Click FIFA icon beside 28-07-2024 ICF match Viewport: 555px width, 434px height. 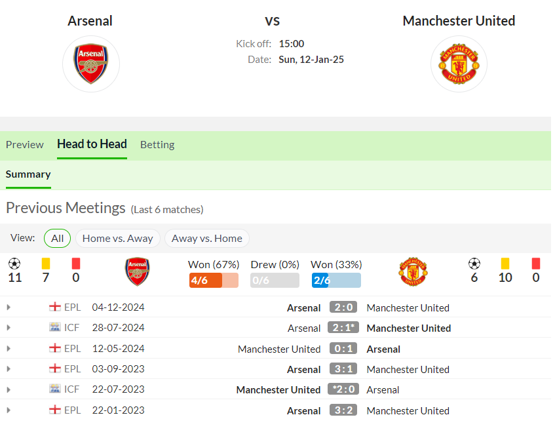pyautogui.click(x=55, y=327)
